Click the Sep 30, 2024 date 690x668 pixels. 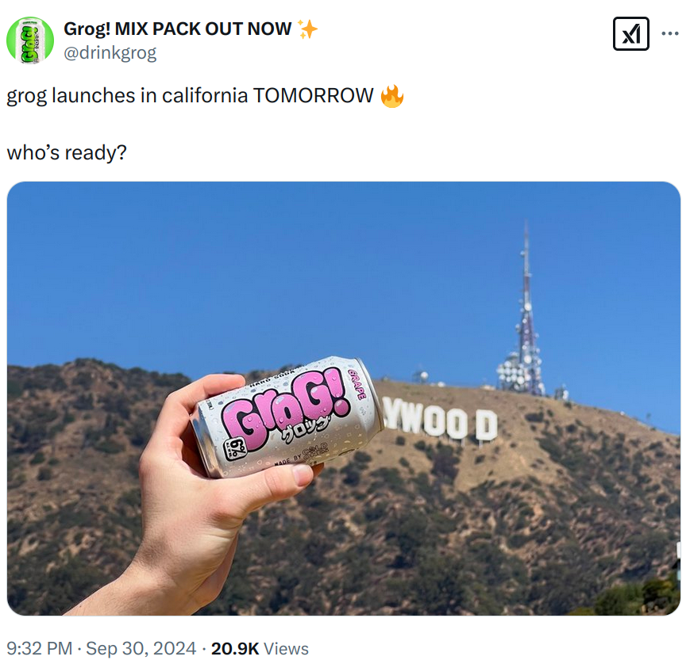(141, 648)
